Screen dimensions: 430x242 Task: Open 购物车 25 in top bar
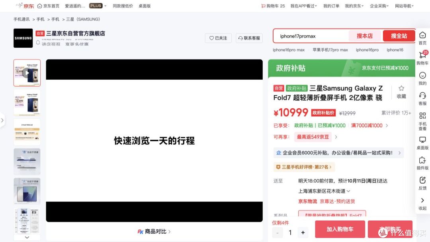(x=273, y=6)
